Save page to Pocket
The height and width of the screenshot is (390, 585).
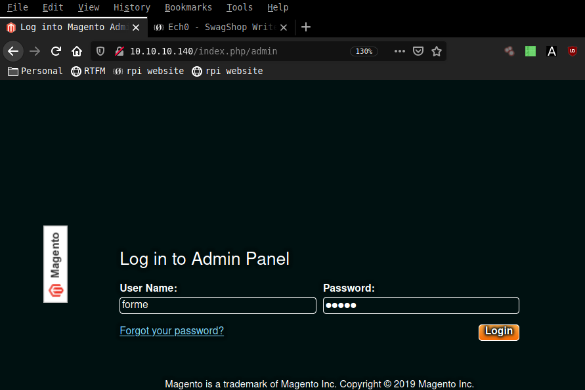click(x=418, y=51)
